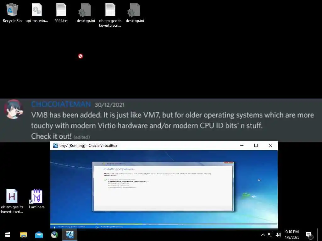Click the Show Desktop sliver at taskbar end
322x241 pixels.
(320, 235)
